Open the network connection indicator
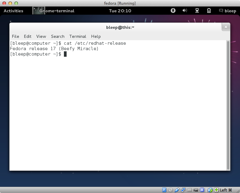Screen dimensions: 240x193 (x=197, y=11)
